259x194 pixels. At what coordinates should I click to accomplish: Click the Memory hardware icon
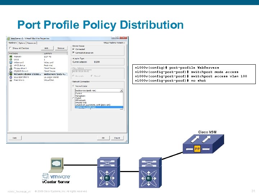click(11, 56)
